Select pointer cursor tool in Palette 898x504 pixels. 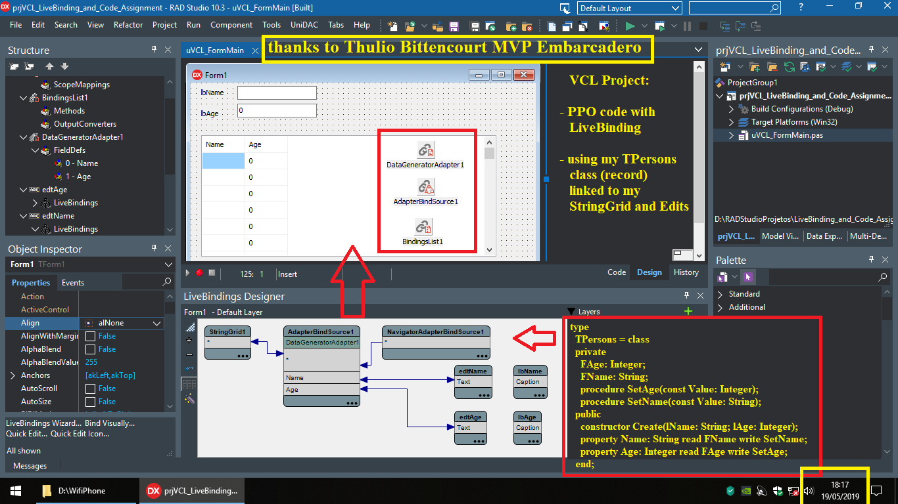tap(747, 276)
